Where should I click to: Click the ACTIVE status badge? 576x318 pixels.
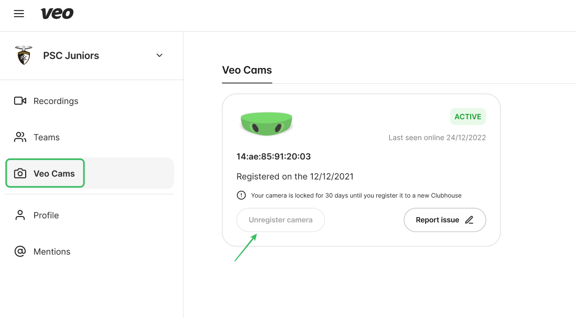tap(468, 117)
